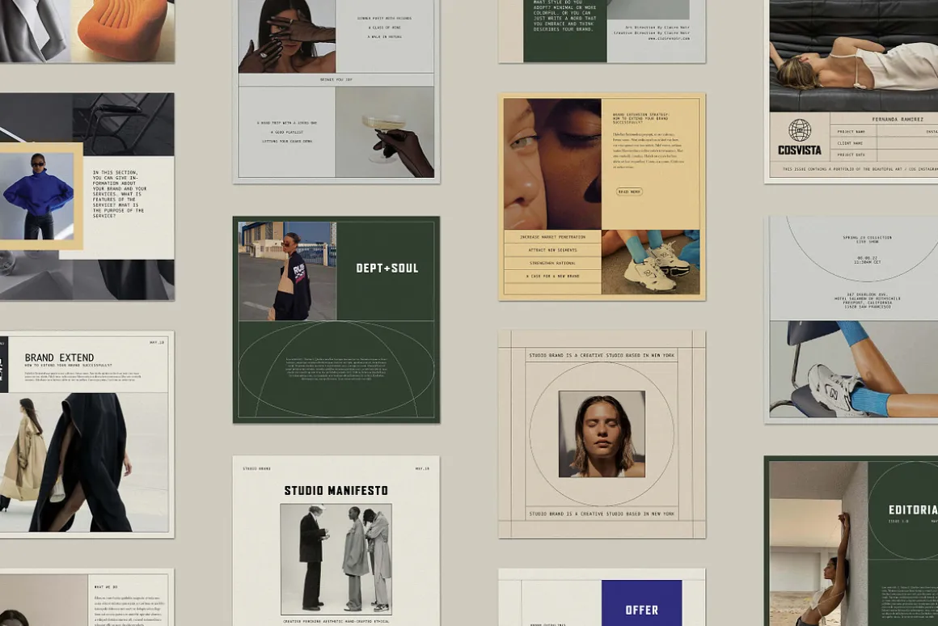Select the CREATIVE FEMININE AESTHETIC caption
Viewport: 938px width, 626px height.
click(x=336, y=621)
